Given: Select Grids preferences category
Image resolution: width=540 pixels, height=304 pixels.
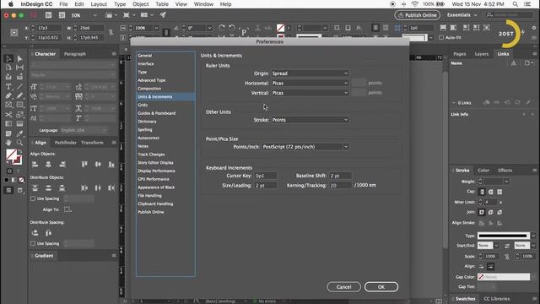Looking at the screenshot, I should pyautogui.click(x=143, y=105).
